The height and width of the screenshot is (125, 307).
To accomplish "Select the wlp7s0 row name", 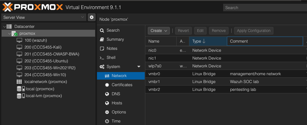I will pos(155,66).
